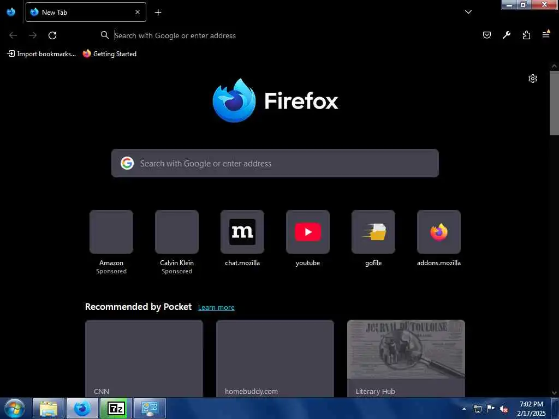Open the Windows Start menu

[15, 408]
